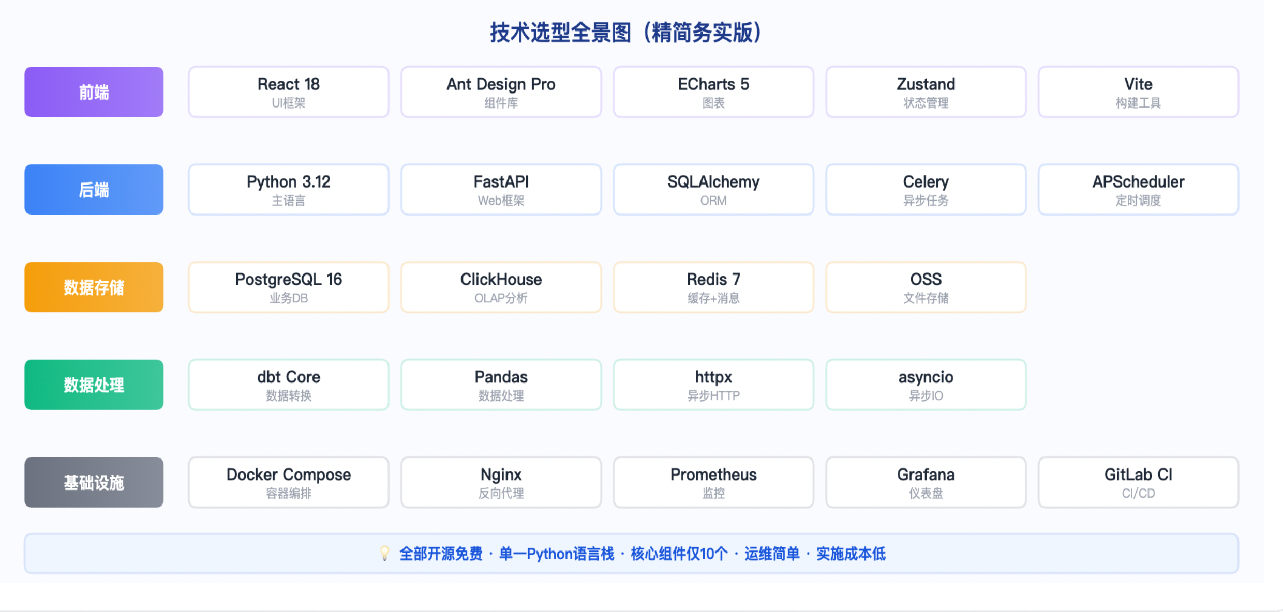Click the ECharts 5 图表 card
Image resolution: width=1283 pixels, height=612 pixels.
713,92
